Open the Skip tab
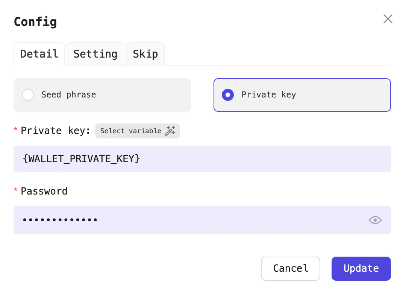Screen dimensions: 403x292 pos(145,54)
